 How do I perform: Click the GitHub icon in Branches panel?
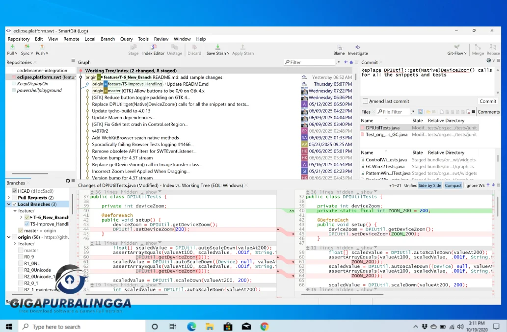click(68, 181)
